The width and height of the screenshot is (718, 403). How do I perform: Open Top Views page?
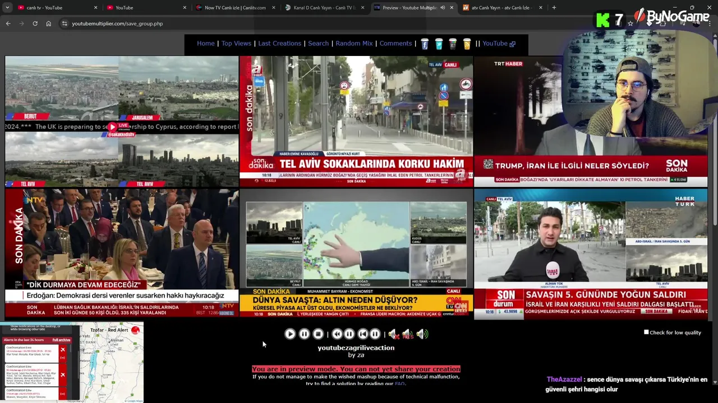tap(236, 43)
